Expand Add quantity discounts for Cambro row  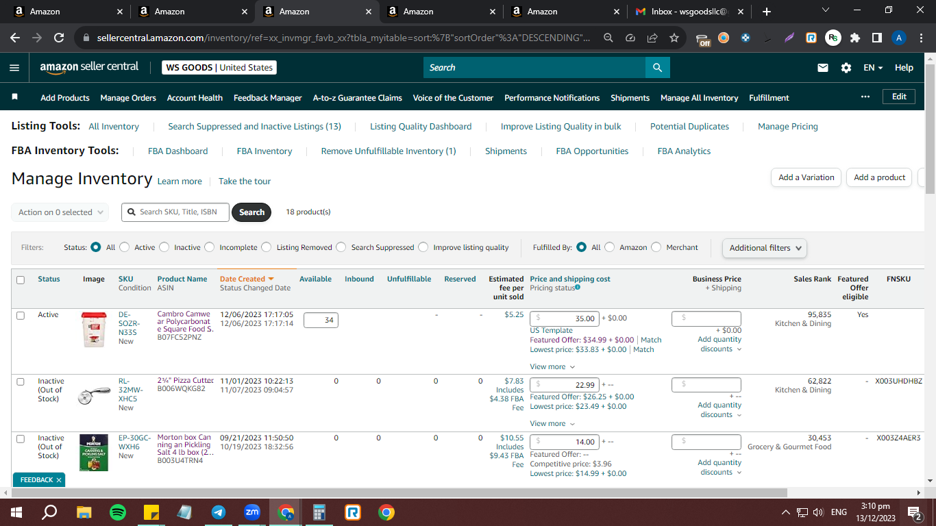click(x=719, y=344)
